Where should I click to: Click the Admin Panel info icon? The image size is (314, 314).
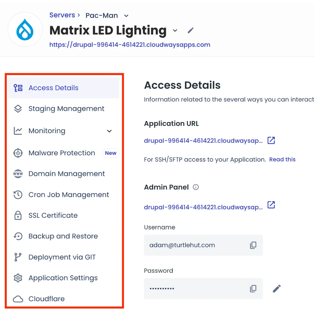tap(196, 187)
